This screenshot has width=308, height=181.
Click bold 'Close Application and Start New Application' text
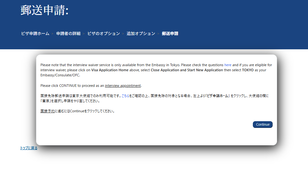187,70
